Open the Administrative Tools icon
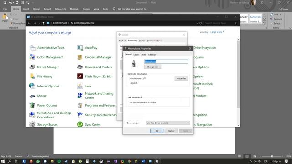Screen dimensions: 292x164 pos(32,48)
